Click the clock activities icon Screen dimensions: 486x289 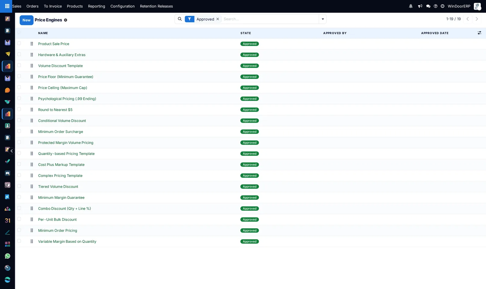[x=443, y=6]
